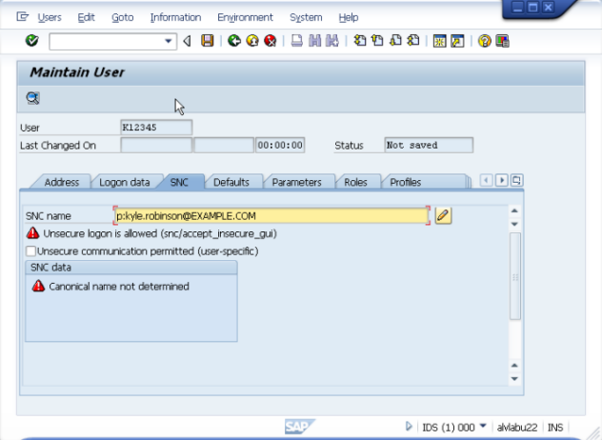602x440 pixels.
Task: Open the System menu
Action: tap(306, 18)
